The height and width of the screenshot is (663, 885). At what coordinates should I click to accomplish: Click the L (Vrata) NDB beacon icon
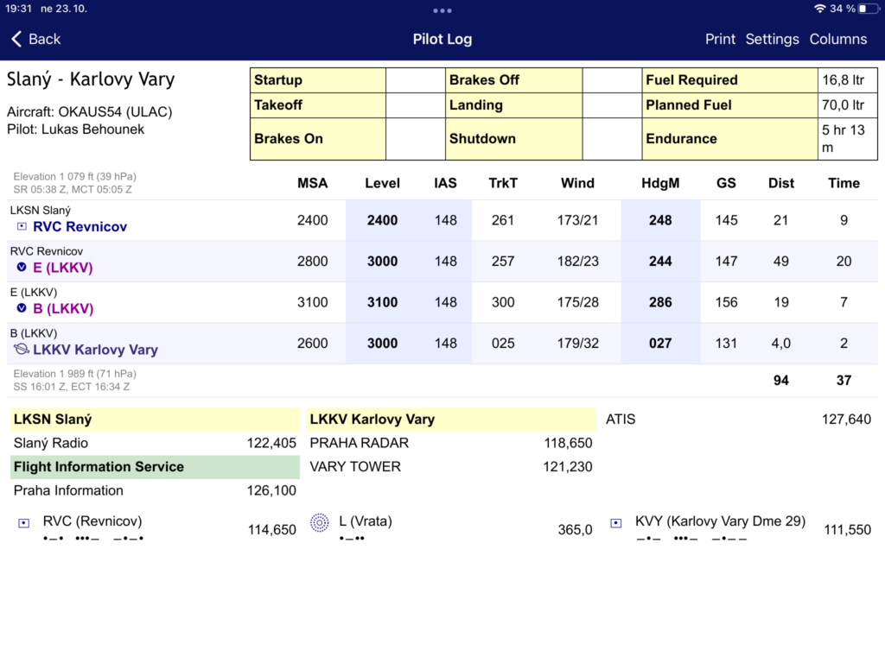click(x=320, y=522)
